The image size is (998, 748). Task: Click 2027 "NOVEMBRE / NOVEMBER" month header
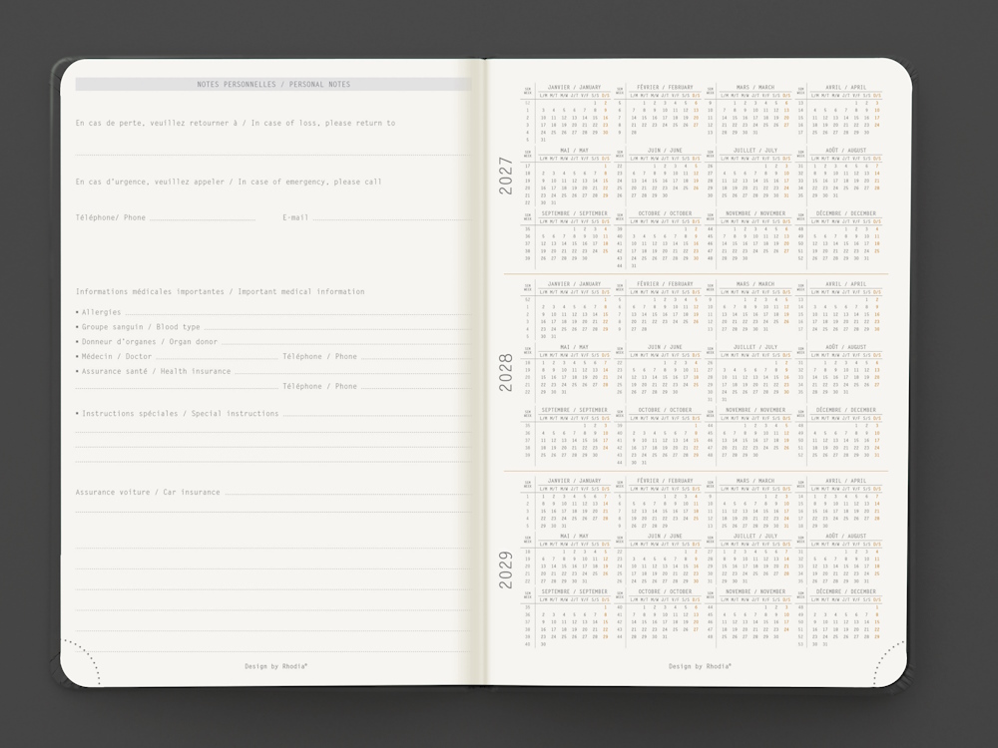754,213
